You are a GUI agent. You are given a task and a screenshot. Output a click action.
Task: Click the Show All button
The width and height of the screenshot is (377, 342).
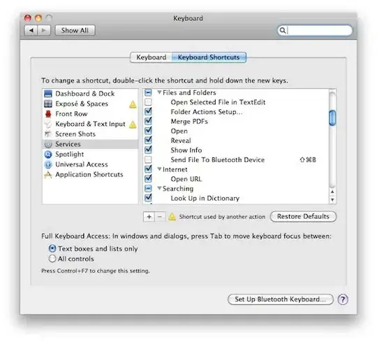pos(75,30)
